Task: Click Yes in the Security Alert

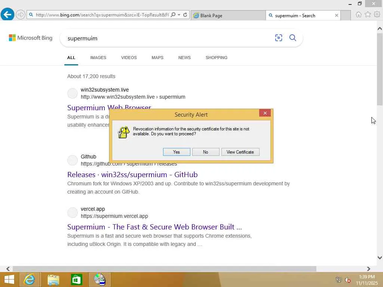Action: (x=177, y=152)
